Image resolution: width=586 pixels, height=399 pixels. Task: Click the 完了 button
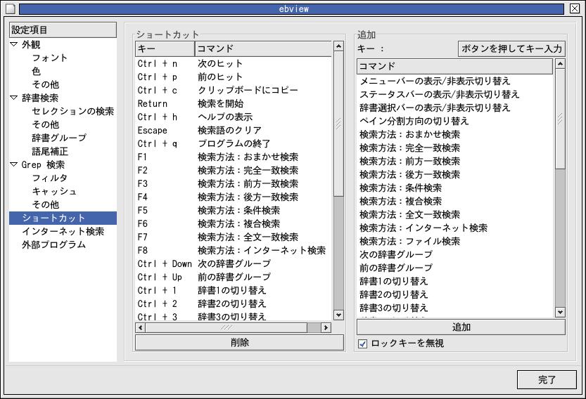[x=547, y=380]
